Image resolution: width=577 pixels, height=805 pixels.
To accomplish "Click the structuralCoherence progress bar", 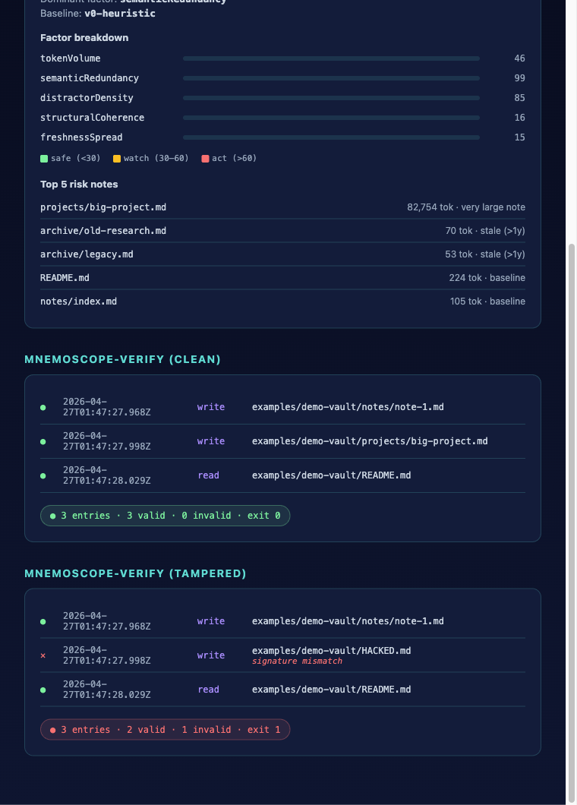I will coord(331,118).
